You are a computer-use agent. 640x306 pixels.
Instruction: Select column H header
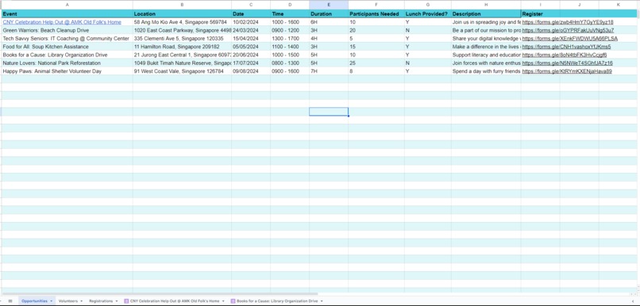486,5
